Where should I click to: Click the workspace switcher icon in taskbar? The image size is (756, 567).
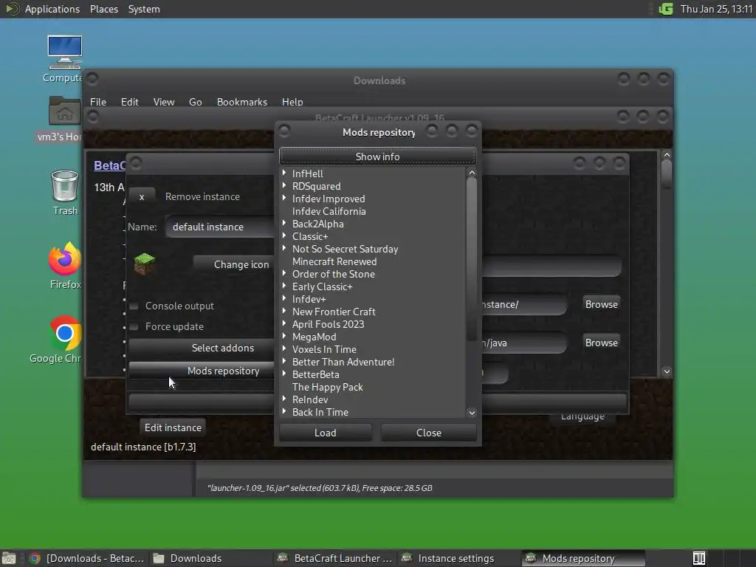tap(698, 558)
